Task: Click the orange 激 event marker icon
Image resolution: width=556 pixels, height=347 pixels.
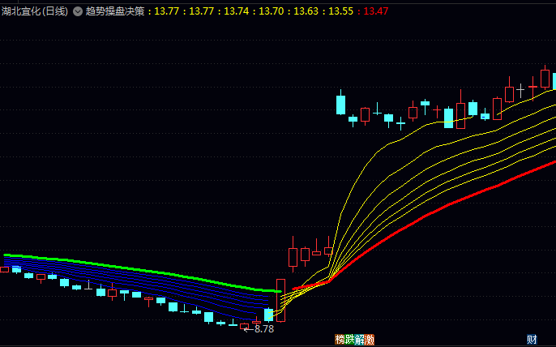Action: 370,340
